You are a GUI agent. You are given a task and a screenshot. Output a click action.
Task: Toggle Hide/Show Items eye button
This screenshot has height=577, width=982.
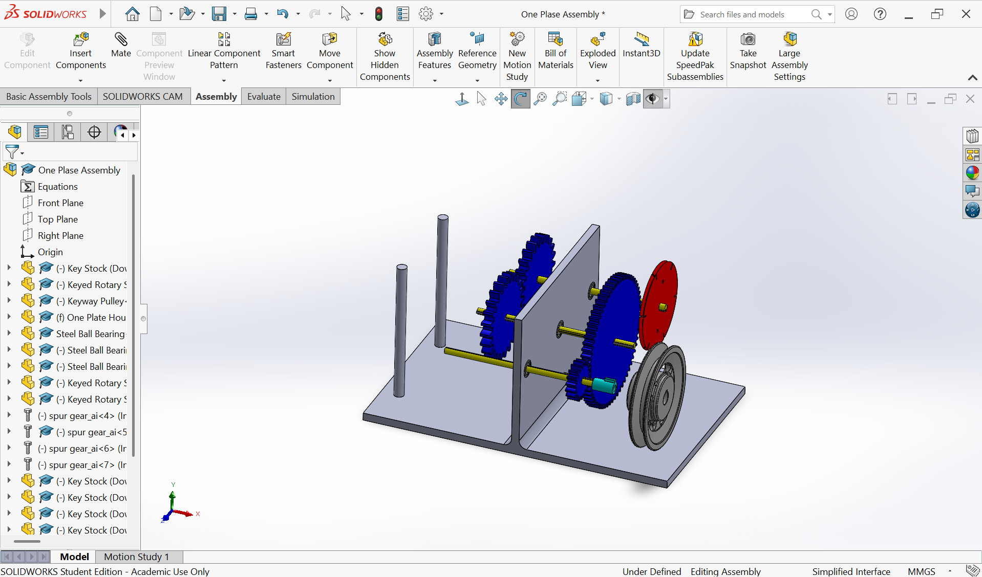click(x=652, y=99)
